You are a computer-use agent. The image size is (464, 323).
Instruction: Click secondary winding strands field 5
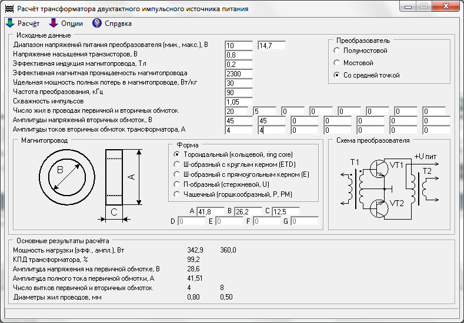click(x=265, y=111)
